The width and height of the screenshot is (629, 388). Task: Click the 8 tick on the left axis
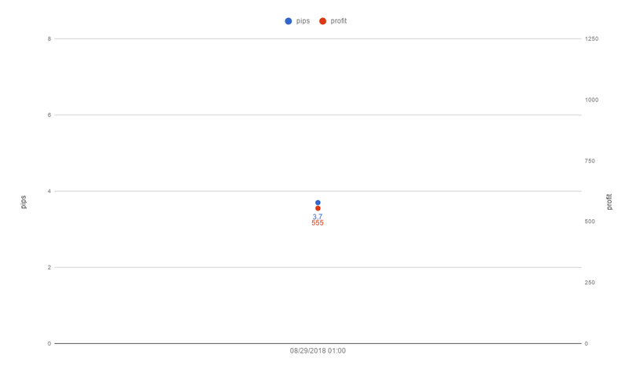click(50, 39)
